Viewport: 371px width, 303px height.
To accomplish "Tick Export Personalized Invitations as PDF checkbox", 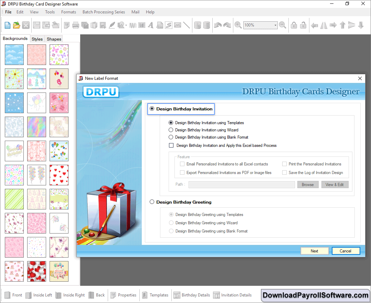I will coord(182,173).
